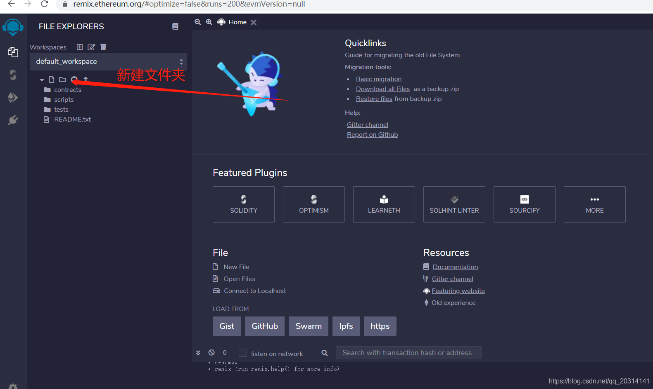Screen dimensions: 653x389
Task: Collapse the workspace root tree arrow
Action: click(x=42, y=80)
